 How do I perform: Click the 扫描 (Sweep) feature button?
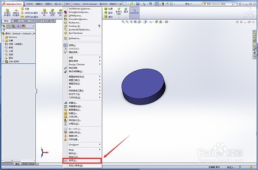[x=25, y=9]
